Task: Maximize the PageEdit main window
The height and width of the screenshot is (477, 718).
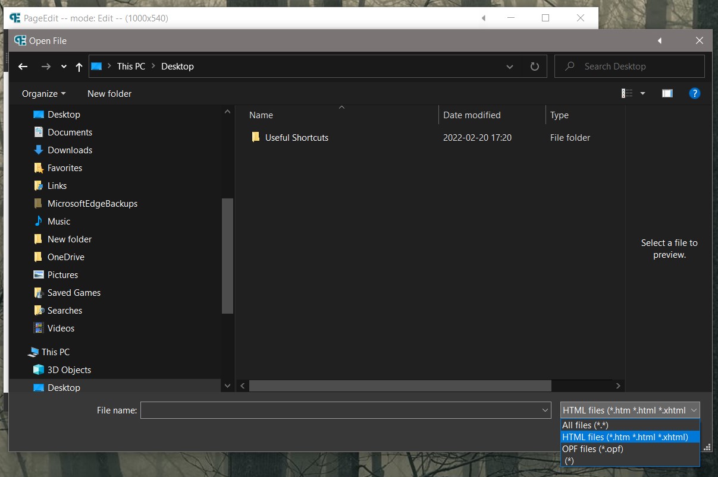Action: point(545,18)
